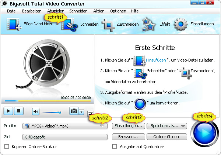Click the Füge Datei hinzu film icon

point(14,24)
